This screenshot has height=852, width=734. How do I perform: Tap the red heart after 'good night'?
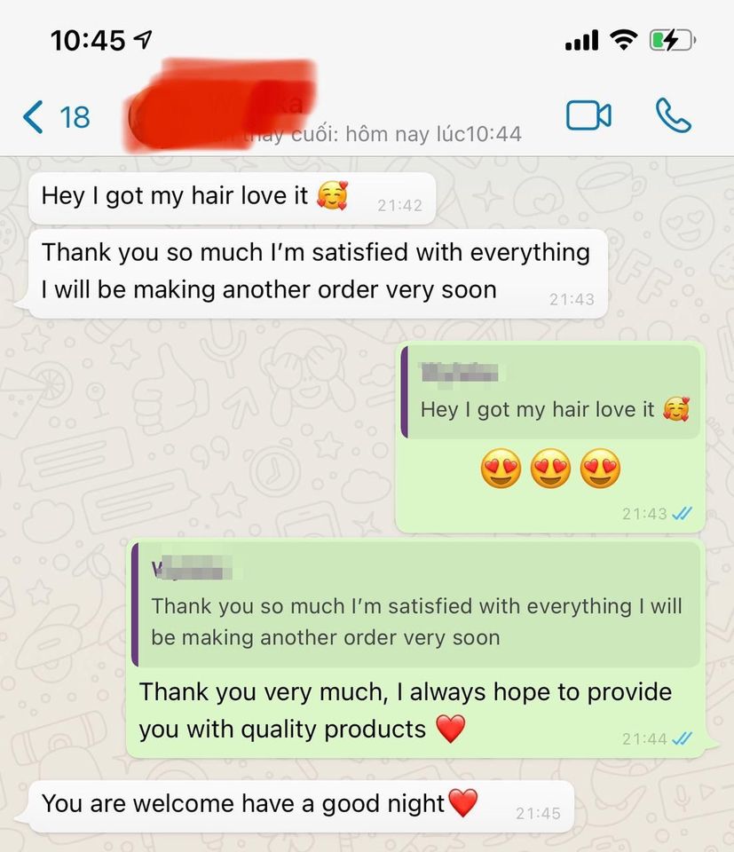(463, 802)
